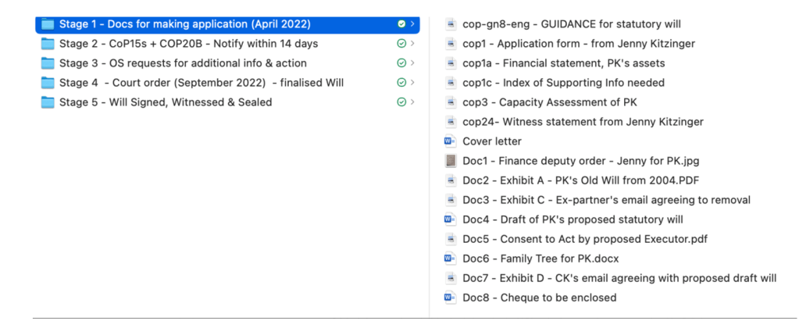Viewport: 799px width, 328px height.
Task: Click the sync status checkmark on Stage 2
Action: [x=401, y=44]
